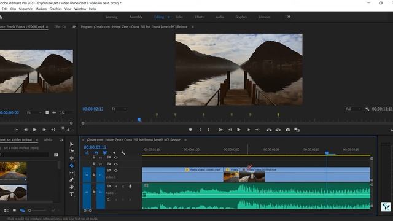Go to Out point in Source monitor
Screen dimensions: 393x221
(x=53, y=130)
